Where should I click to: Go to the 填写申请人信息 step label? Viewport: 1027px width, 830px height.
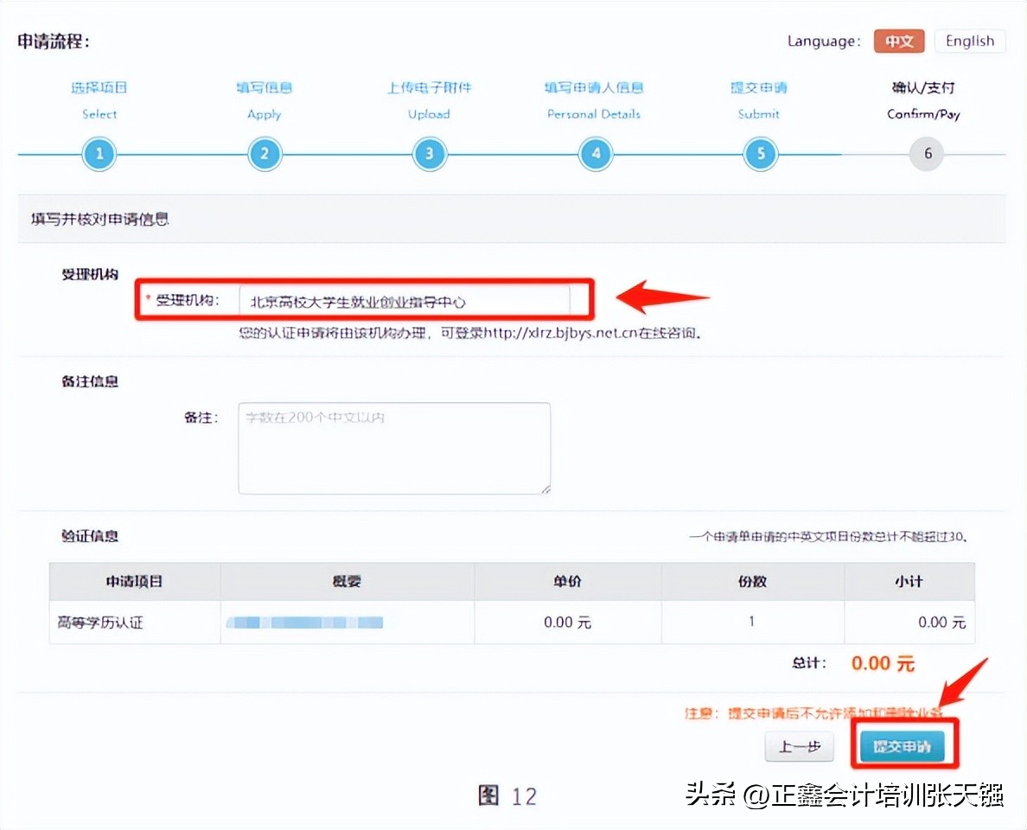tap(594, 86)
